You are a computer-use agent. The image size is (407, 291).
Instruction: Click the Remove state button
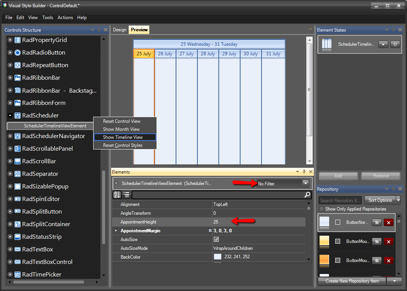381,176
